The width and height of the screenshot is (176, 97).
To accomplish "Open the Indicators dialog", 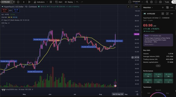I will click(39, 2).
